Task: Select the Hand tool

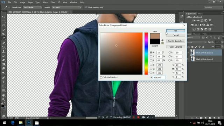Action: pyautogui.click(x=3, y=95)
